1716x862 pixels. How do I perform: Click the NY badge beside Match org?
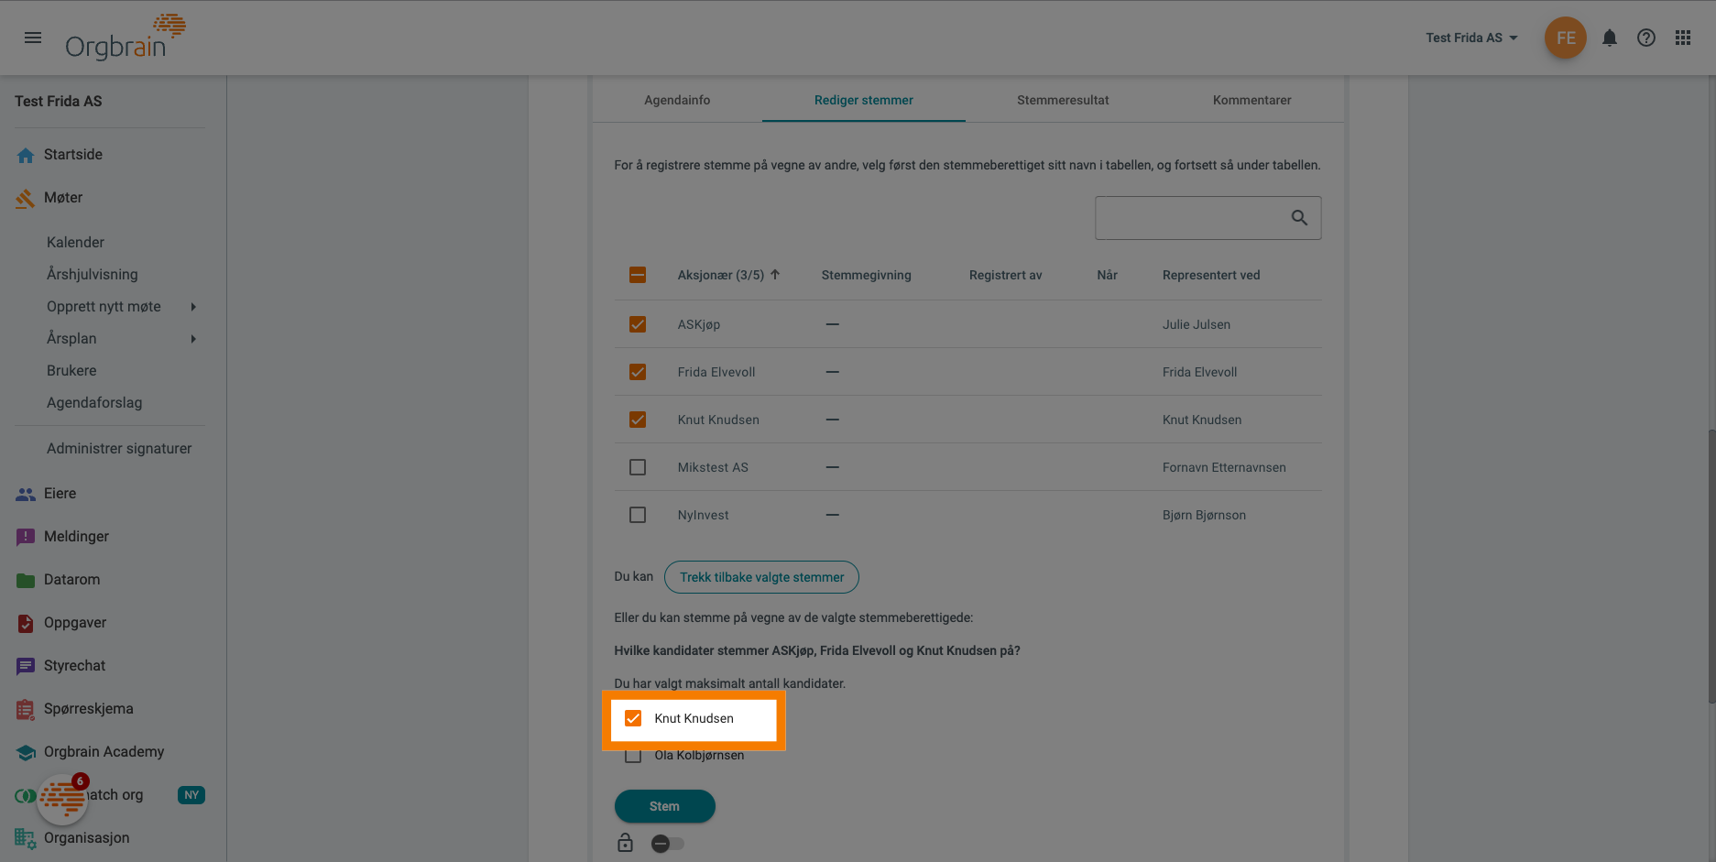[x=191, y=795]
